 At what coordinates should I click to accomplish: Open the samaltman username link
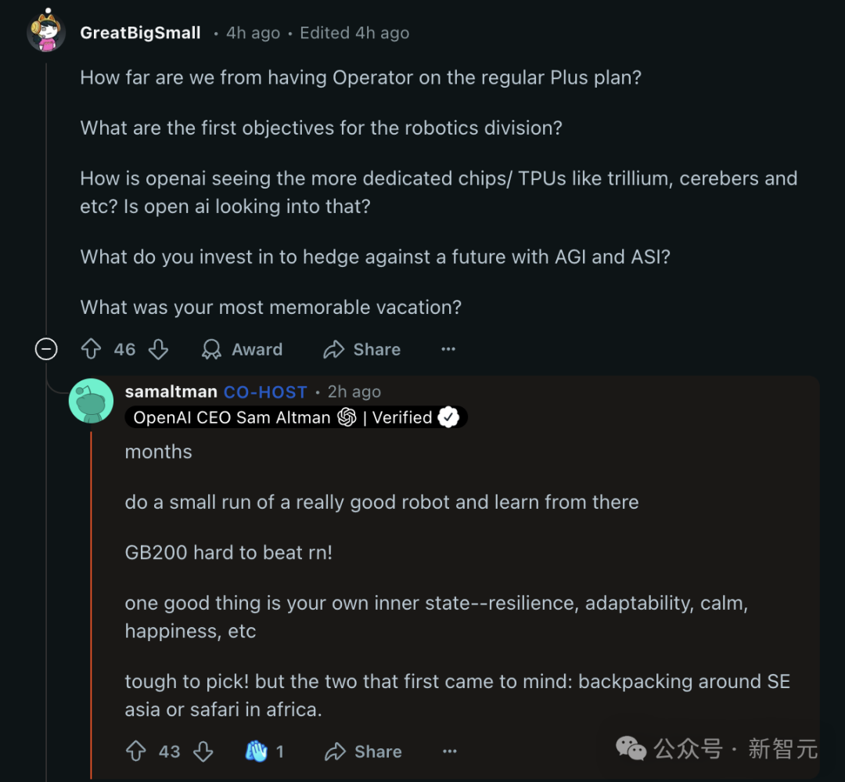[x=171, y=391]
